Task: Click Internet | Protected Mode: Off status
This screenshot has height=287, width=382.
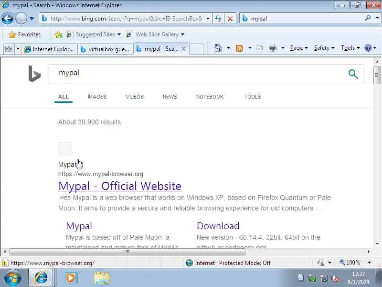Action: 228,263
